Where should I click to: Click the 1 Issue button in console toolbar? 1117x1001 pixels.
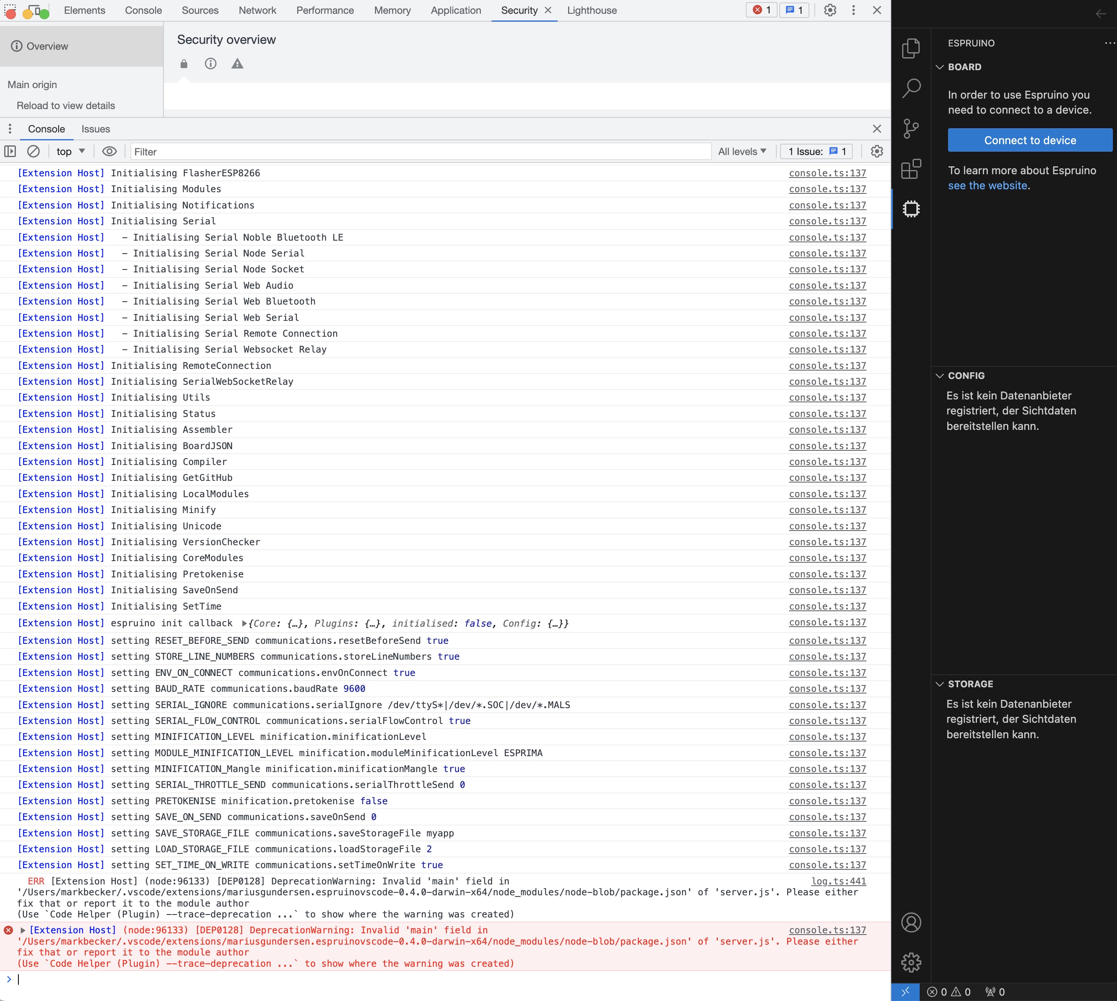816,151
